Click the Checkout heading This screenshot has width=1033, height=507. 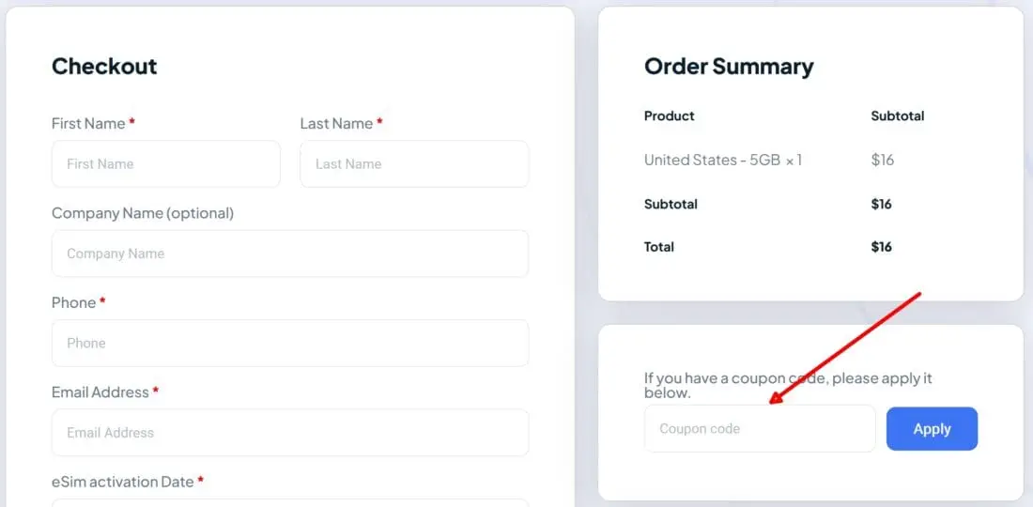pos(104,67)
